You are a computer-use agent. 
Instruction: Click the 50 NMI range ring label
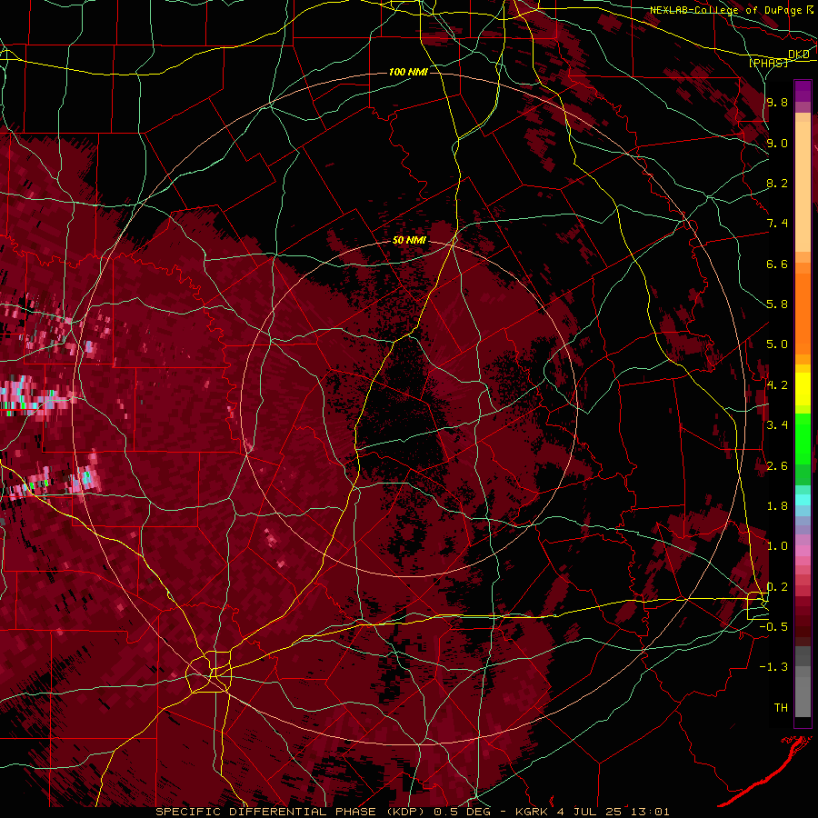410,240
